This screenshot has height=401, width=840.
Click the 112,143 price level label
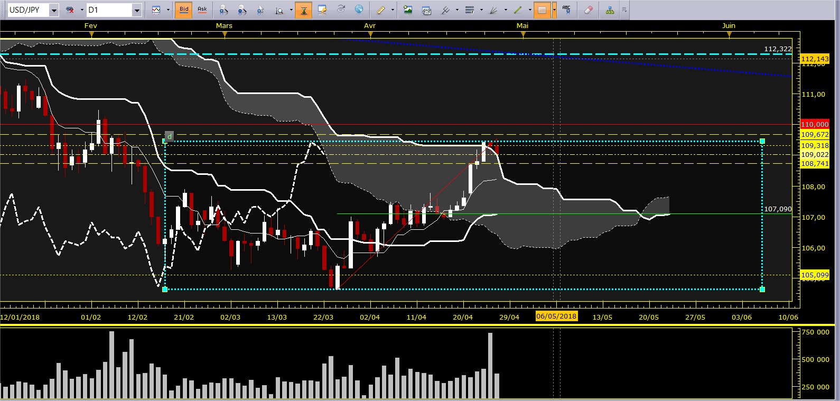[815, 59]
